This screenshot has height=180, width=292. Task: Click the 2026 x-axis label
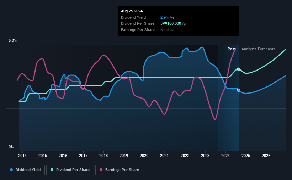pos(266,156)
